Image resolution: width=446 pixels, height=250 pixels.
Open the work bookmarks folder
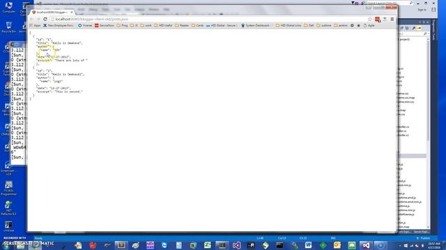(x=146, y=26)
